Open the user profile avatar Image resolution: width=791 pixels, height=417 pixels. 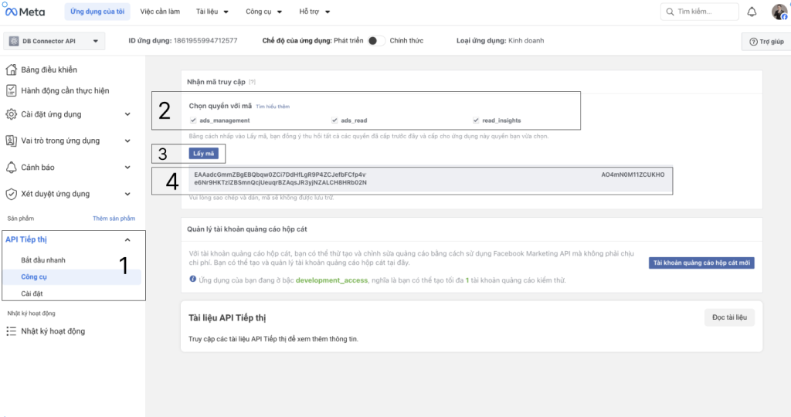[x=779, y=12]
